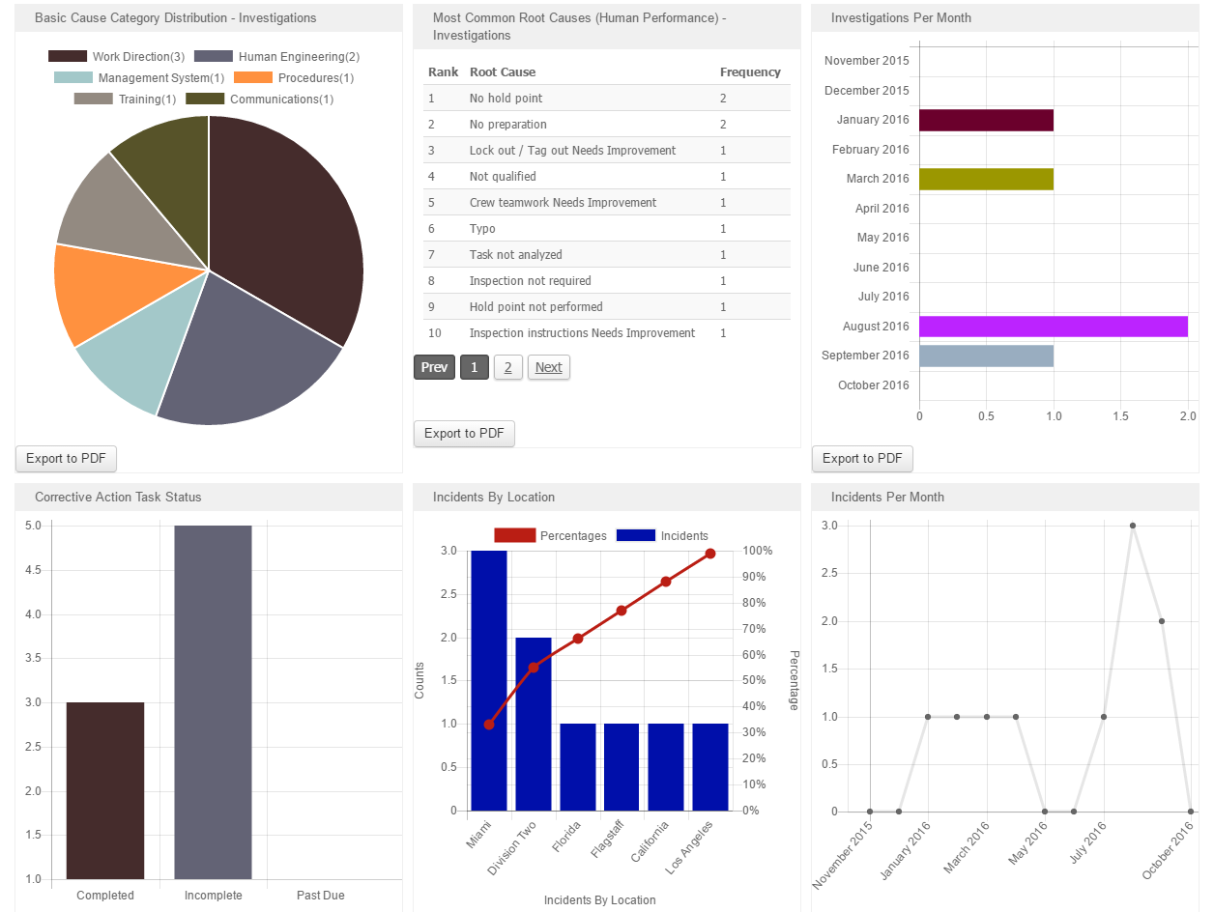Toggle Work Direction legend swatch in pie chart
The width and height of the screenshot is (1214, 912).
(x=67, y=57)
